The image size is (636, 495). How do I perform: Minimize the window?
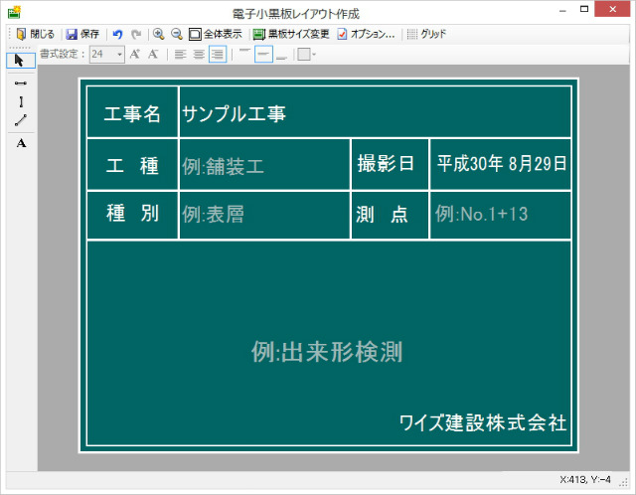[562, 10]
